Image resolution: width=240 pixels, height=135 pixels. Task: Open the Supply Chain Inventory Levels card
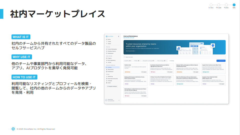point(213,68)
